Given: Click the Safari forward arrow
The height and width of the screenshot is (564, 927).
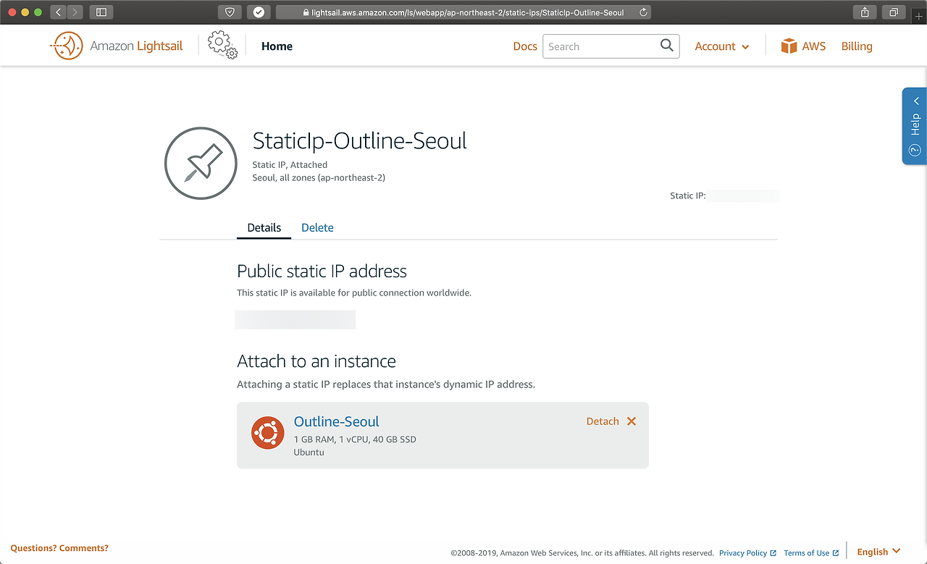Looking at the screenshot, I should click(75, 12).
